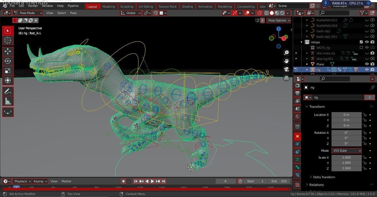Open the Render menu

[33, 6]
